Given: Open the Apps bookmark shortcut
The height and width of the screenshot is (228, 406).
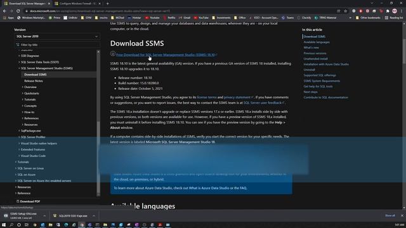Looking at the screenshot, I should pyautogui.click(x=8, y=18).
